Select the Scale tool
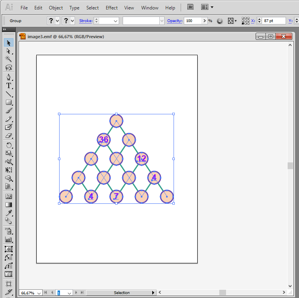Viewport: 299px width, 298px height. pos(9,153)
